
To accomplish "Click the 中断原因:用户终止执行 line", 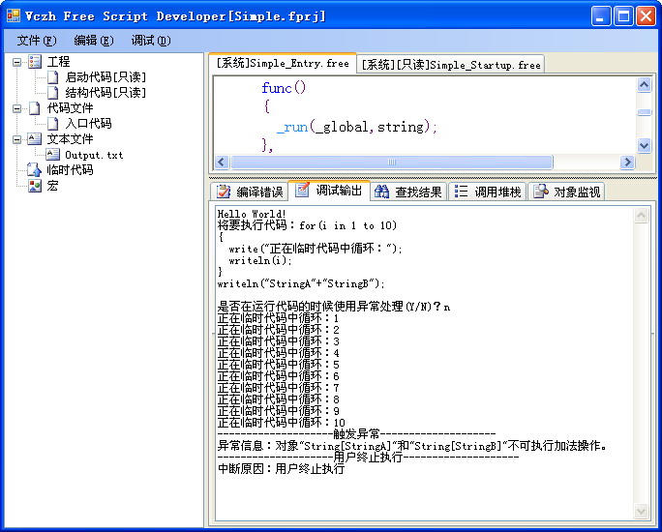I will pyautogui.click(x=281, y=469).
